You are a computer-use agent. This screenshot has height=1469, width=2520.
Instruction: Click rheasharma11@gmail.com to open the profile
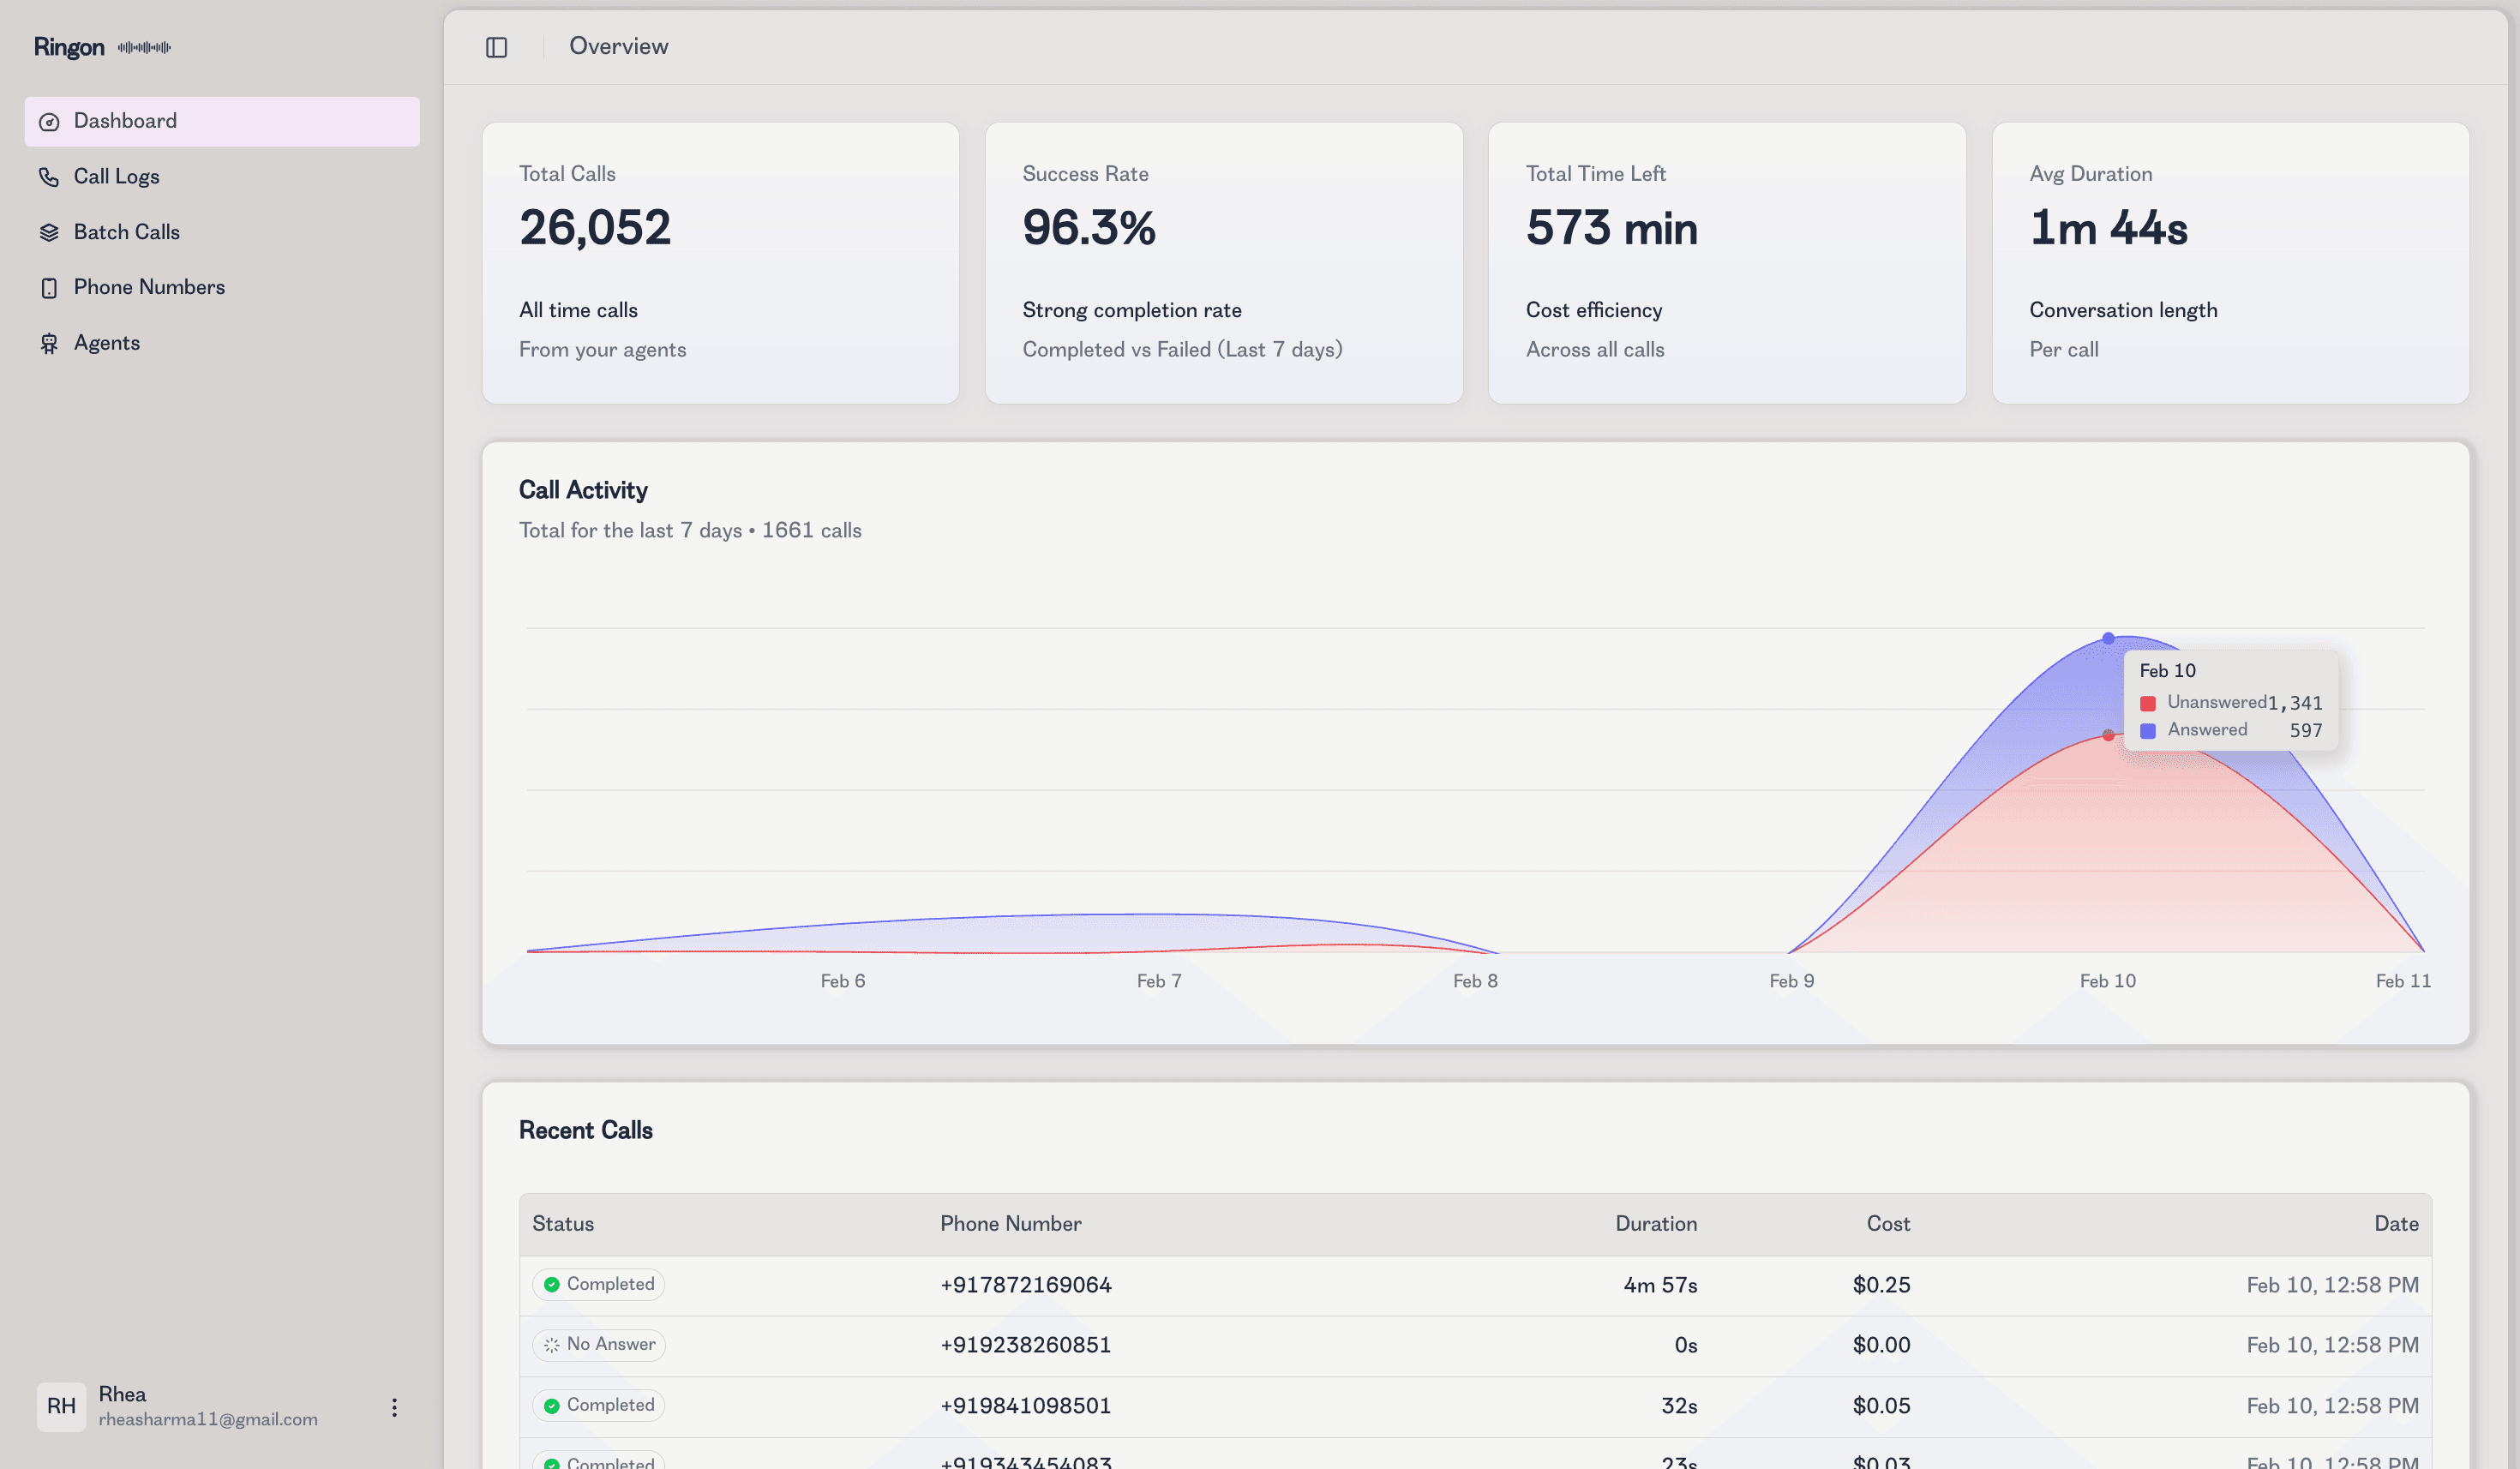[208, 1419]
